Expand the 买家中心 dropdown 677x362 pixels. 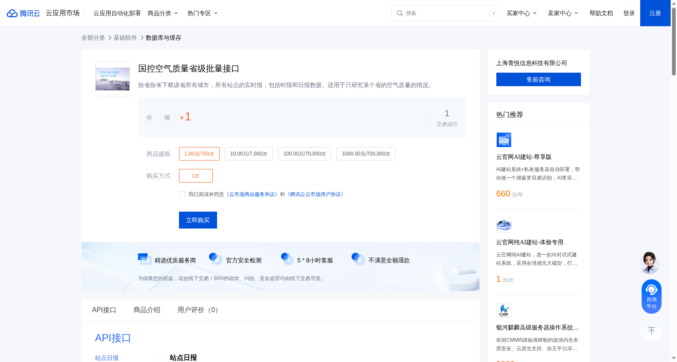[x=522, y=13]
